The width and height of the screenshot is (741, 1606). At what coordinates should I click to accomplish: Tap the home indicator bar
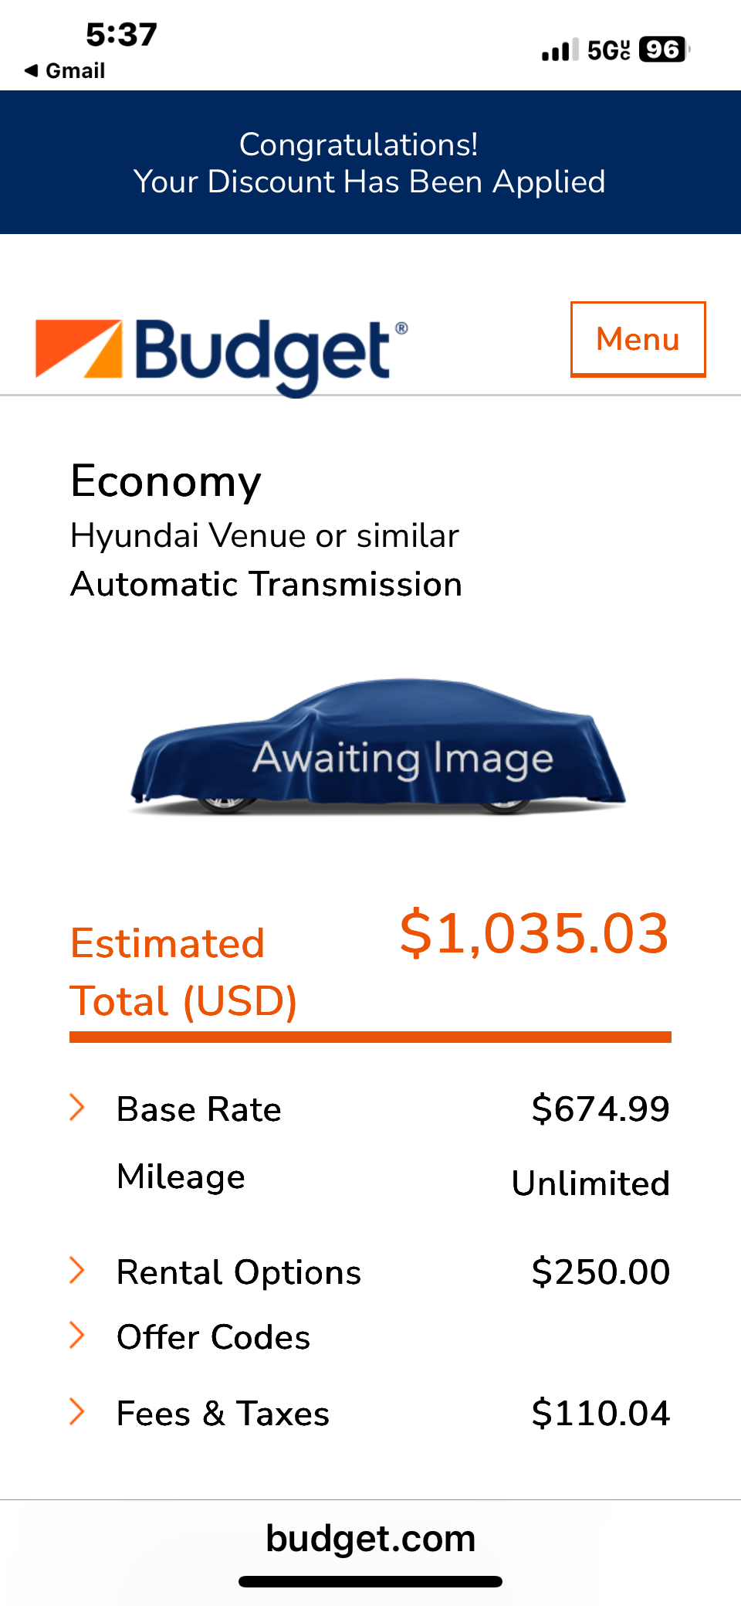coord(370,1581)
